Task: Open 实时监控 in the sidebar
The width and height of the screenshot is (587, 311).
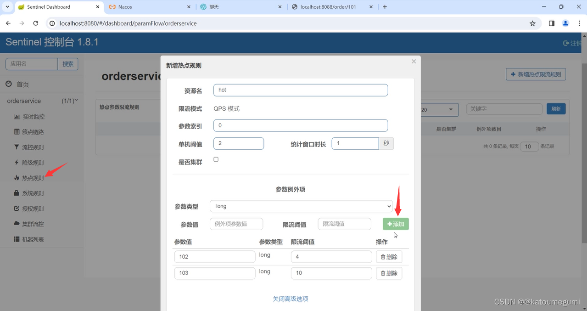Action: click(x=34, y=117)
